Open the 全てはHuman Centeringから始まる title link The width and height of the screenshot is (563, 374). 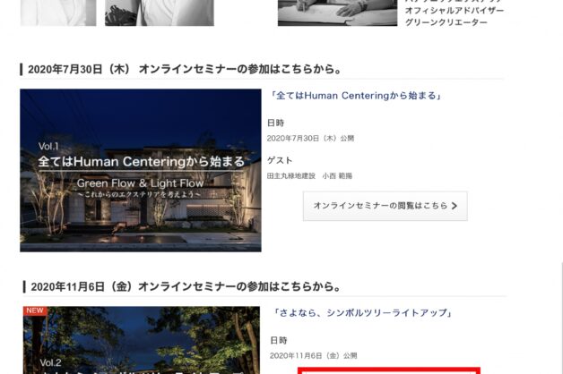point(356,96)
